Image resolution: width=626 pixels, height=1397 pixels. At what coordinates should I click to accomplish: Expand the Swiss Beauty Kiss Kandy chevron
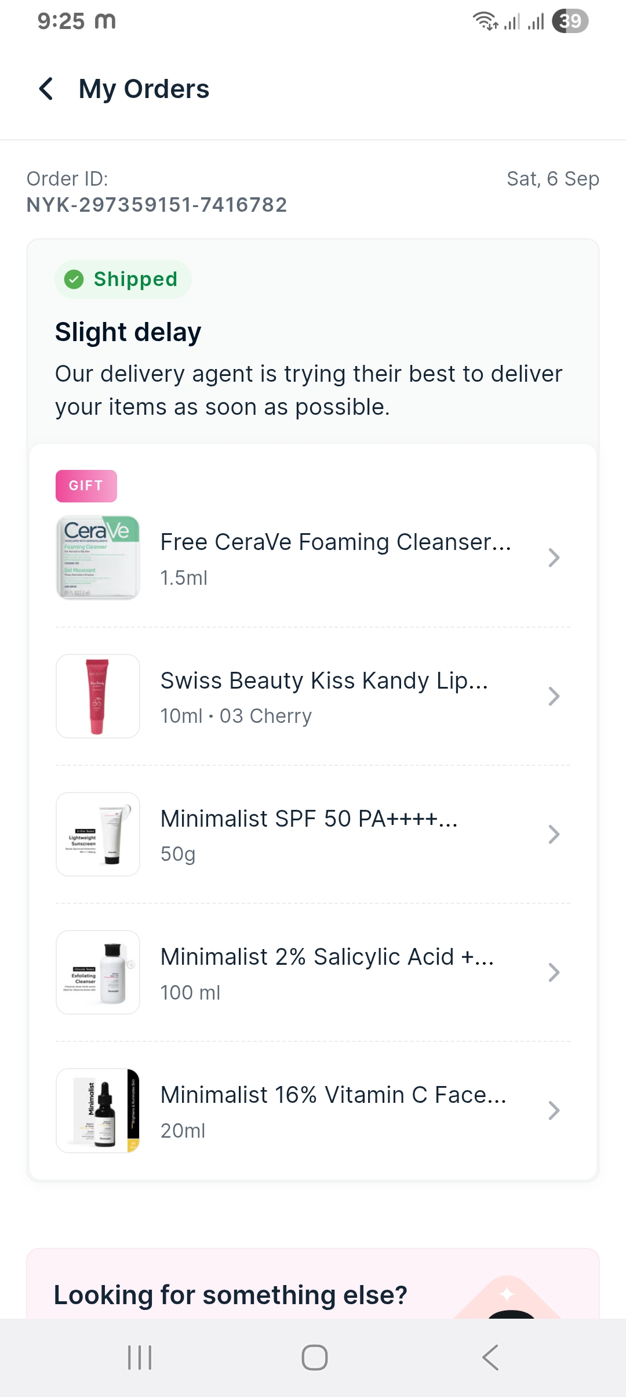(554, 696)
